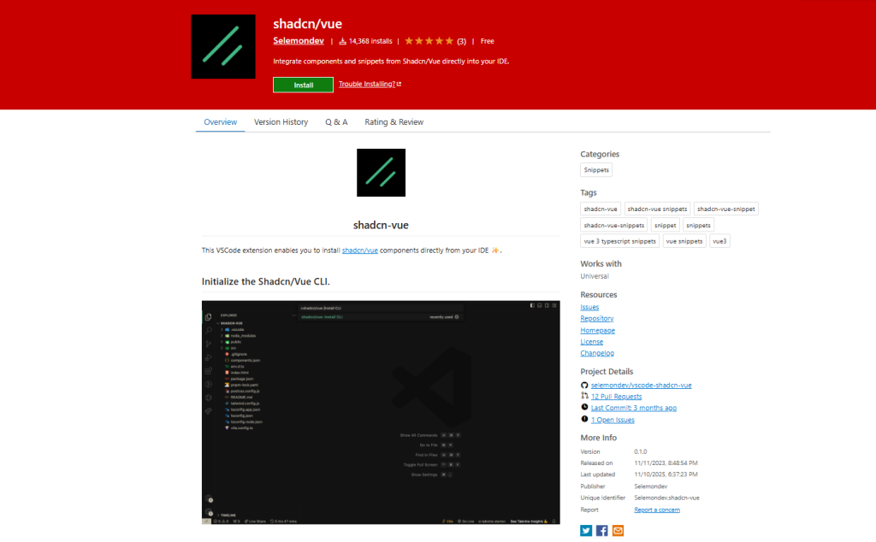Open the 12 Pull Requests link
Viewport: 876px width, 542px height.
click(616, 397)
